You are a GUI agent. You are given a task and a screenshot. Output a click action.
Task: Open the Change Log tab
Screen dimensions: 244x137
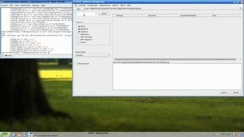coord(164,62)
